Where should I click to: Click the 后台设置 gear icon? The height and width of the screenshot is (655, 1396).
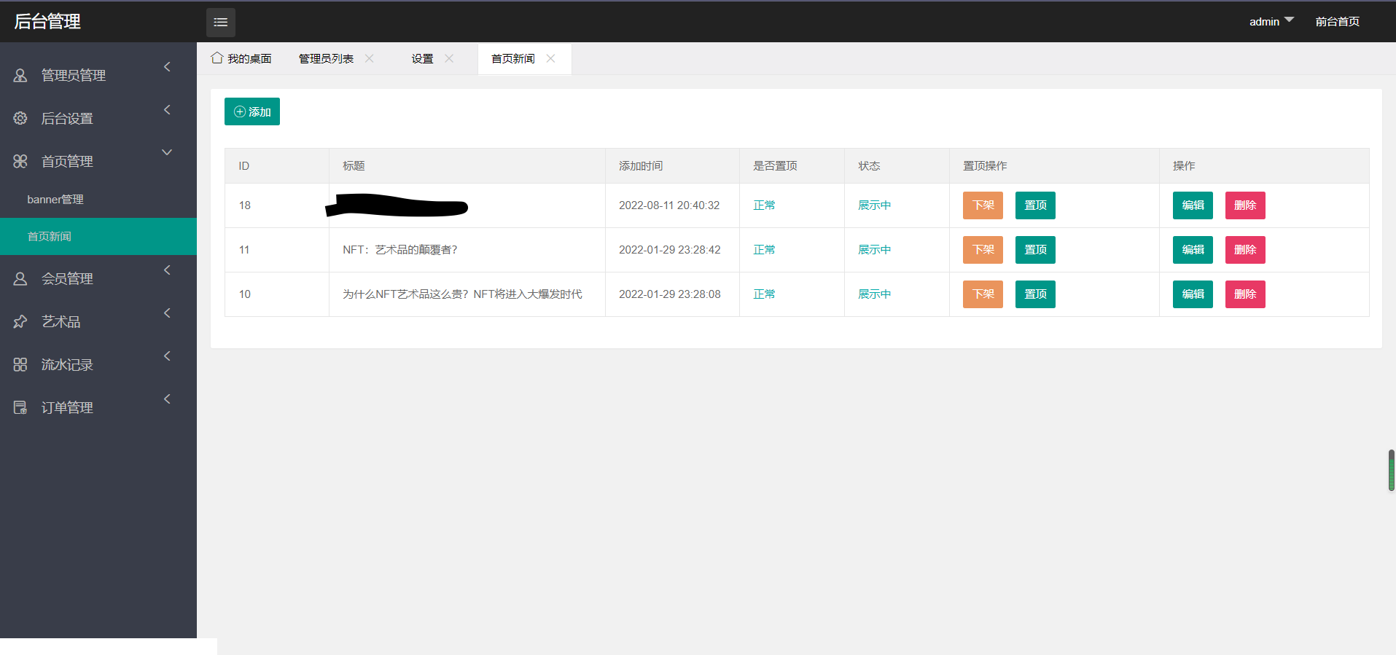coord(20,118)
